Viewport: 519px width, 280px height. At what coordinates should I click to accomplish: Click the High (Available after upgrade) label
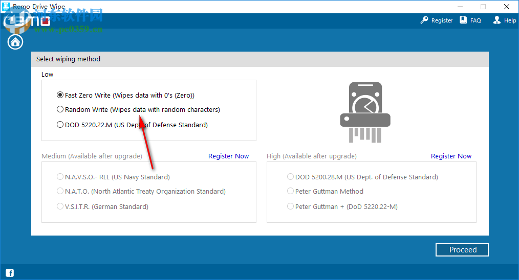(312, 156)
